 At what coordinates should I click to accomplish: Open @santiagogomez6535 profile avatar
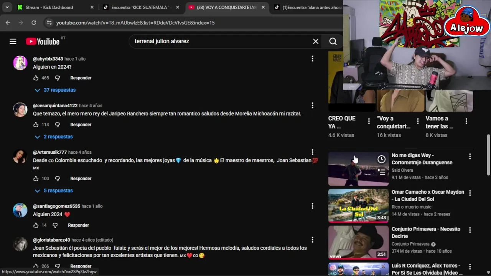tap(20, 210)
